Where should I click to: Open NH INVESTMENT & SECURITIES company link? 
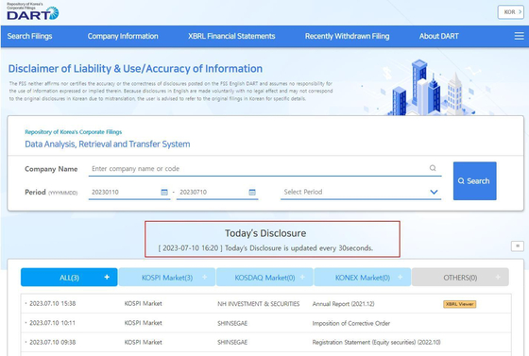259,304
